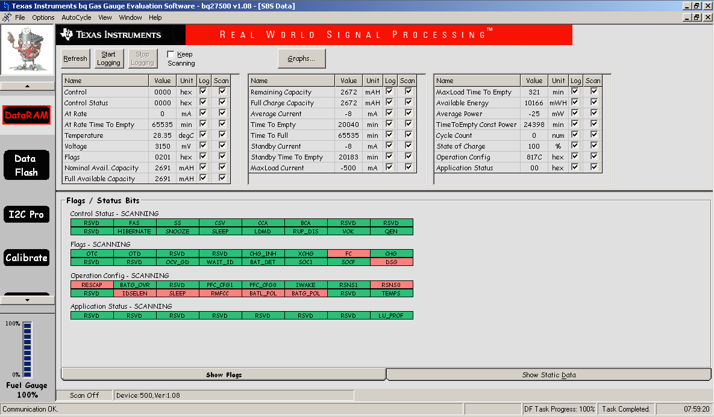Toggle Scan checkbox for Remaining Capacity
Image resolution: width=714 pixels, height=417 pixels.
click(409, 91)
